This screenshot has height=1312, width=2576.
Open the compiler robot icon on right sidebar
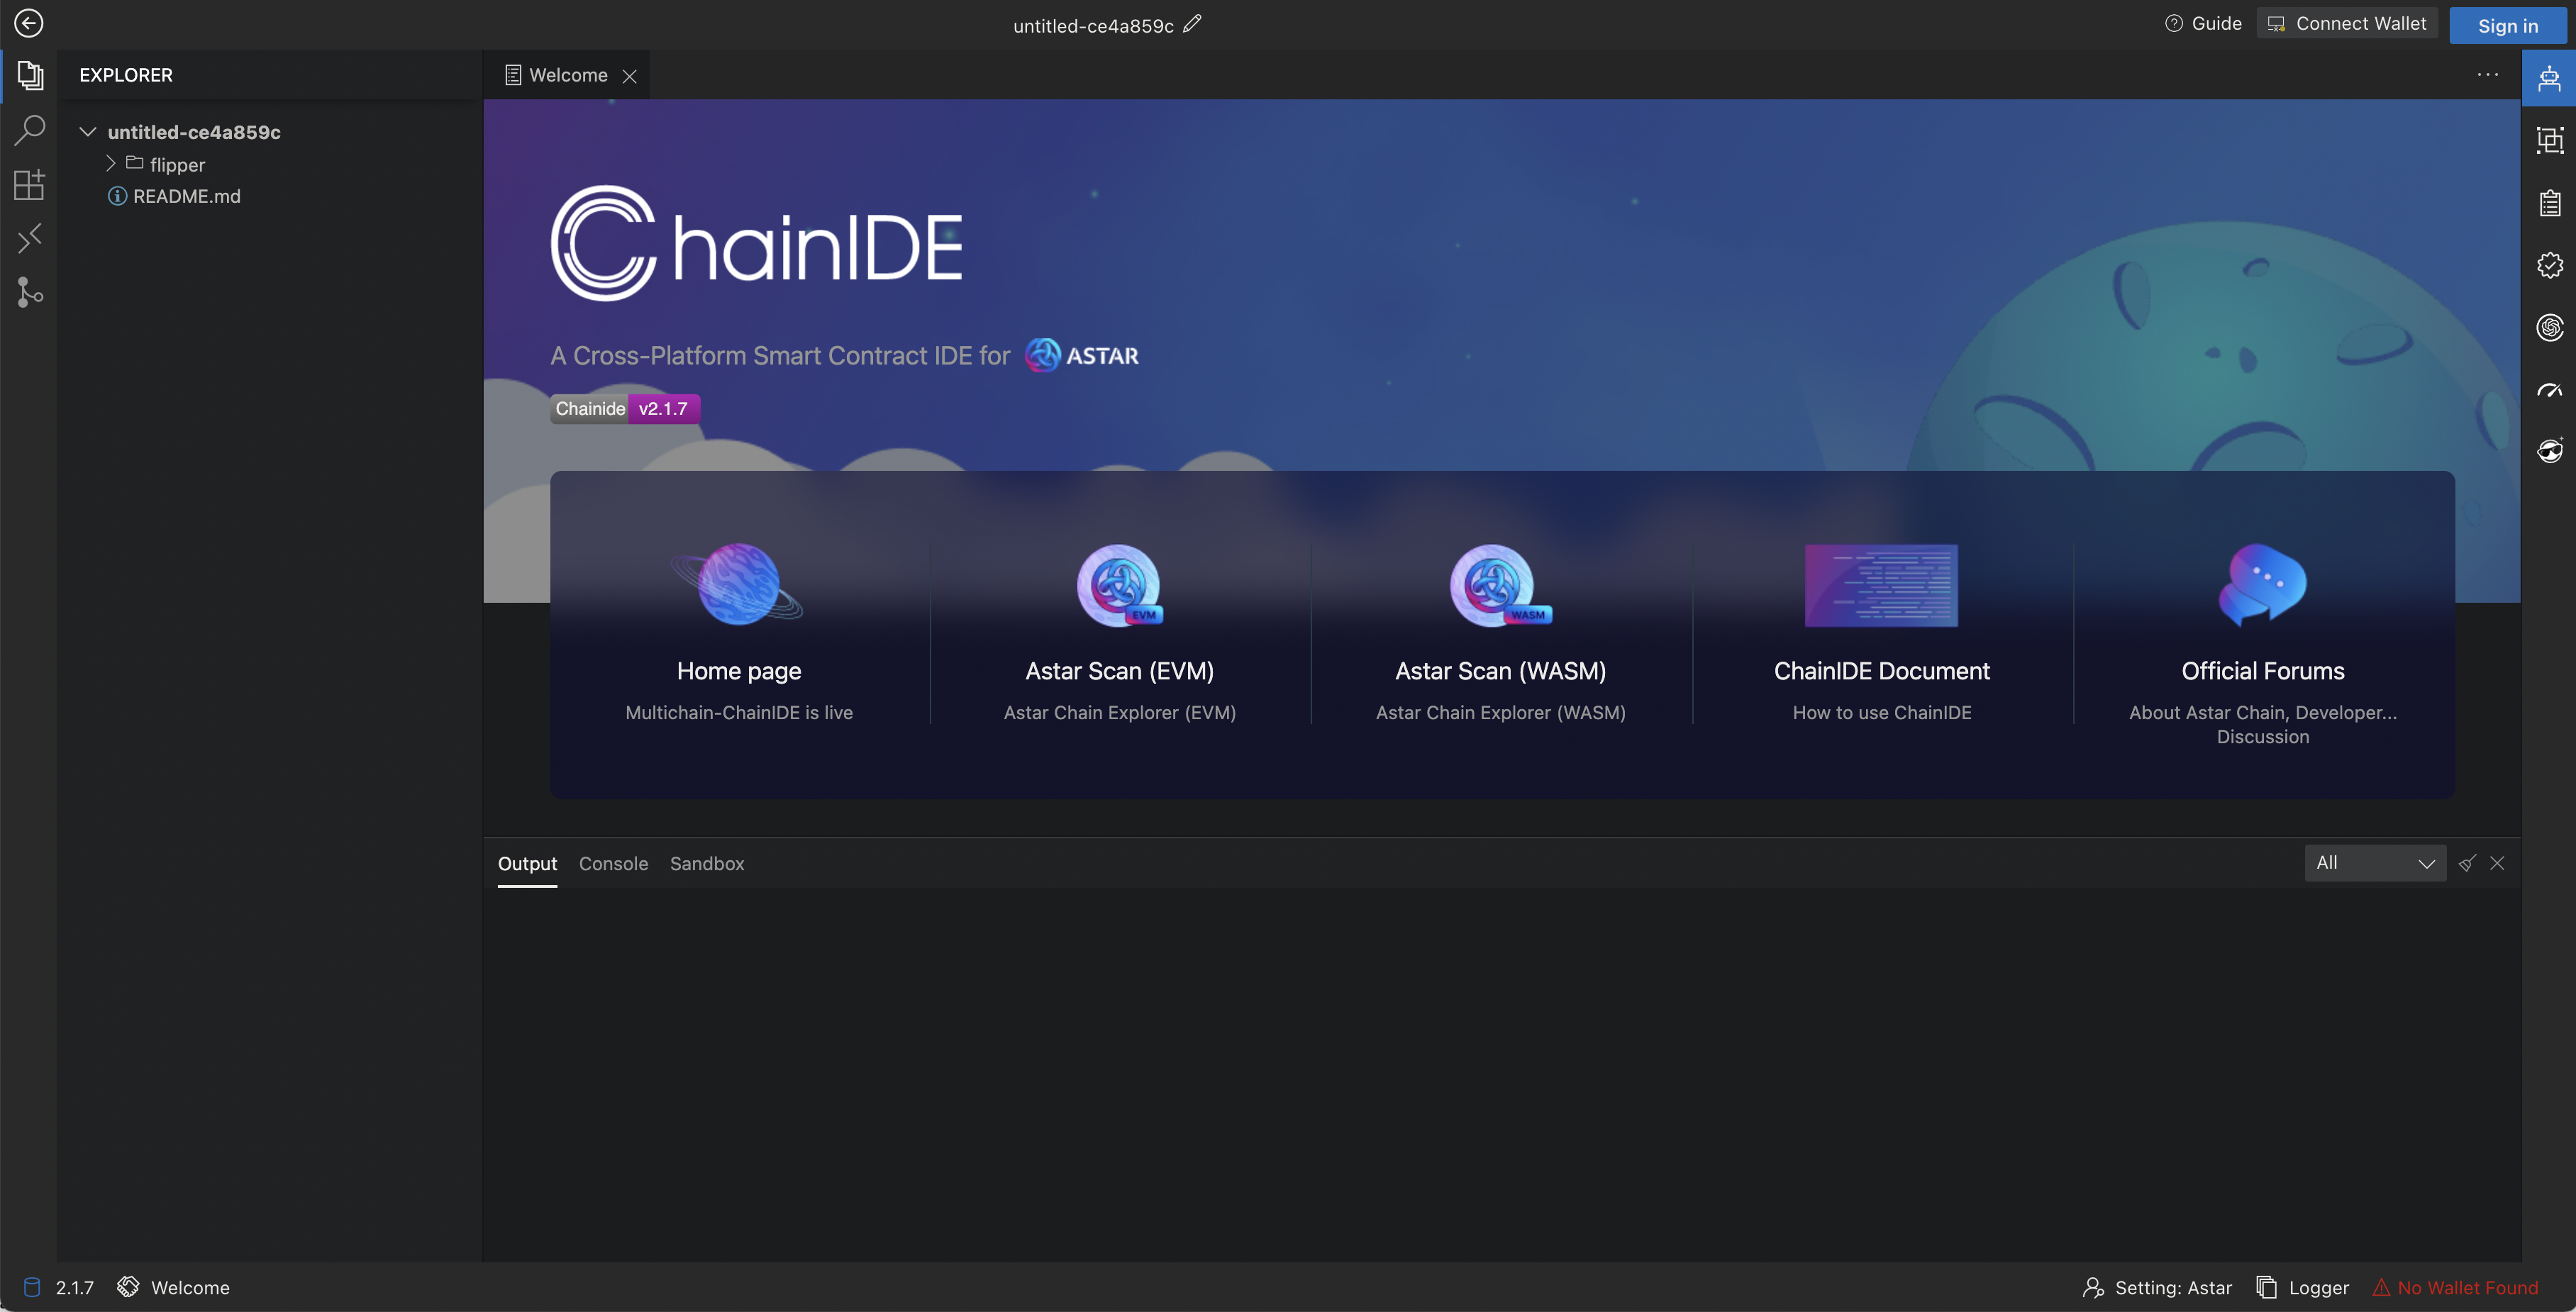click(2549, 78)
